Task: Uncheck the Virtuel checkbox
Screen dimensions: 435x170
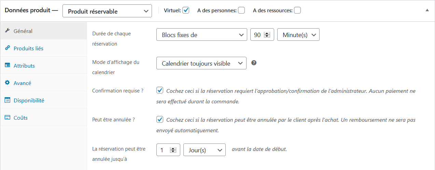Action: (186, 10)
